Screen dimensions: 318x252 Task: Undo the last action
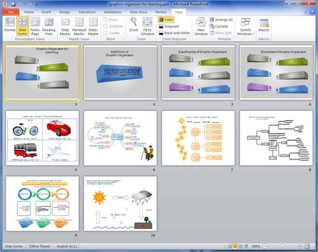coord(20,4)
